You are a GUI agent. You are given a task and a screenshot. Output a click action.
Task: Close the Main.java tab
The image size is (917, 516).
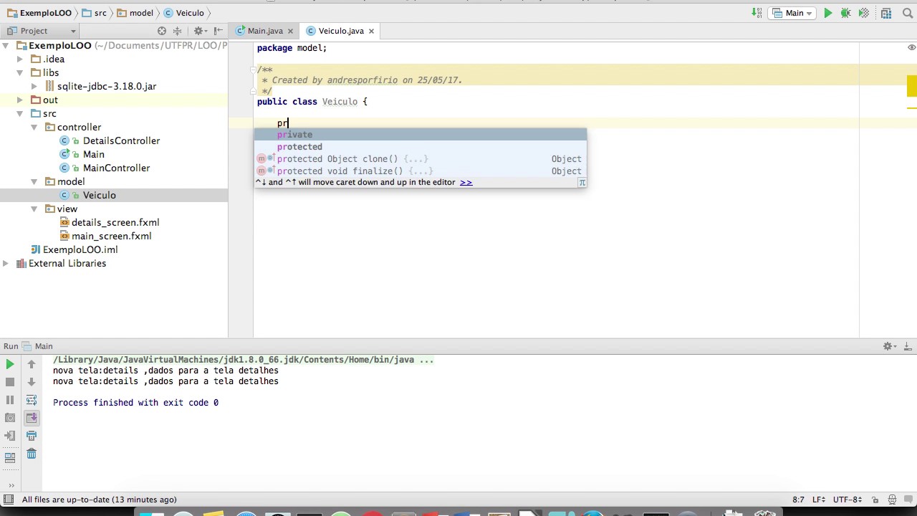[x=290, y=31]
